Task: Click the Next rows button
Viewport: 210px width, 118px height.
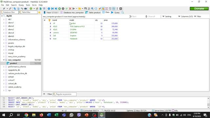Action: click(x=133, y=16)
